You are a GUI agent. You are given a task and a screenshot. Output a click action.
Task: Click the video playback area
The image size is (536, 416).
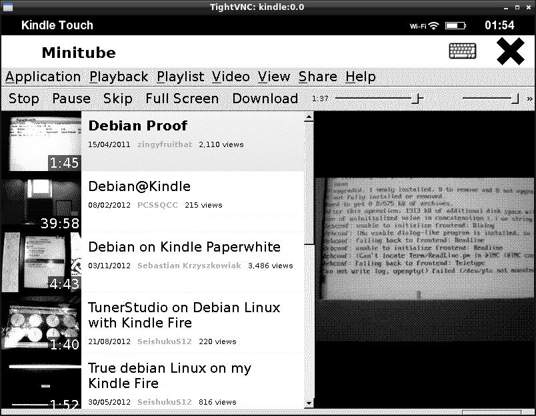[425, 260]
